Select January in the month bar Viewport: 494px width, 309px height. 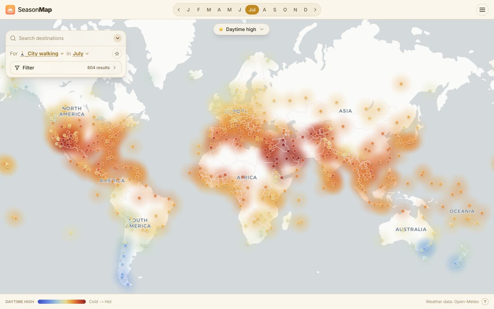pyautogui.click(x=188, y=10)
